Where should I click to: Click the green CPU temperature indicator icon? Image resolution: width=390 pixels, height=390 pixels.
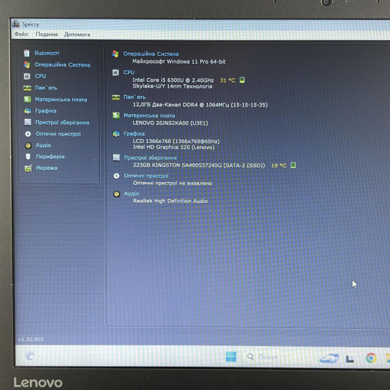point(242,80)
